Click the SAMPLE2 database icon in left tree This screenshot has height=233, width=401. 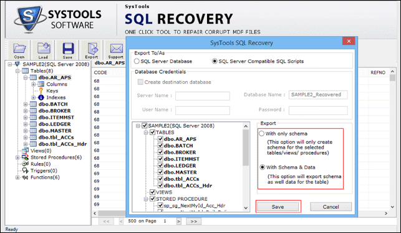pos(17,64)
